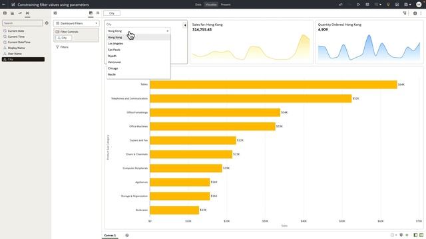Toggle right panel visibility icon at bottom right
Viewport: 426px width, 239px height.
click(421, 235)
